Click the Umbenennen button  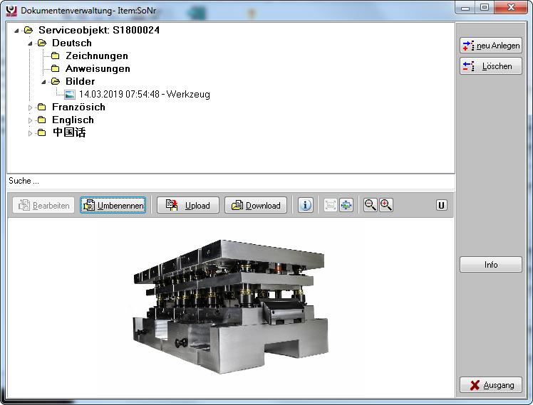pos(113,206)
